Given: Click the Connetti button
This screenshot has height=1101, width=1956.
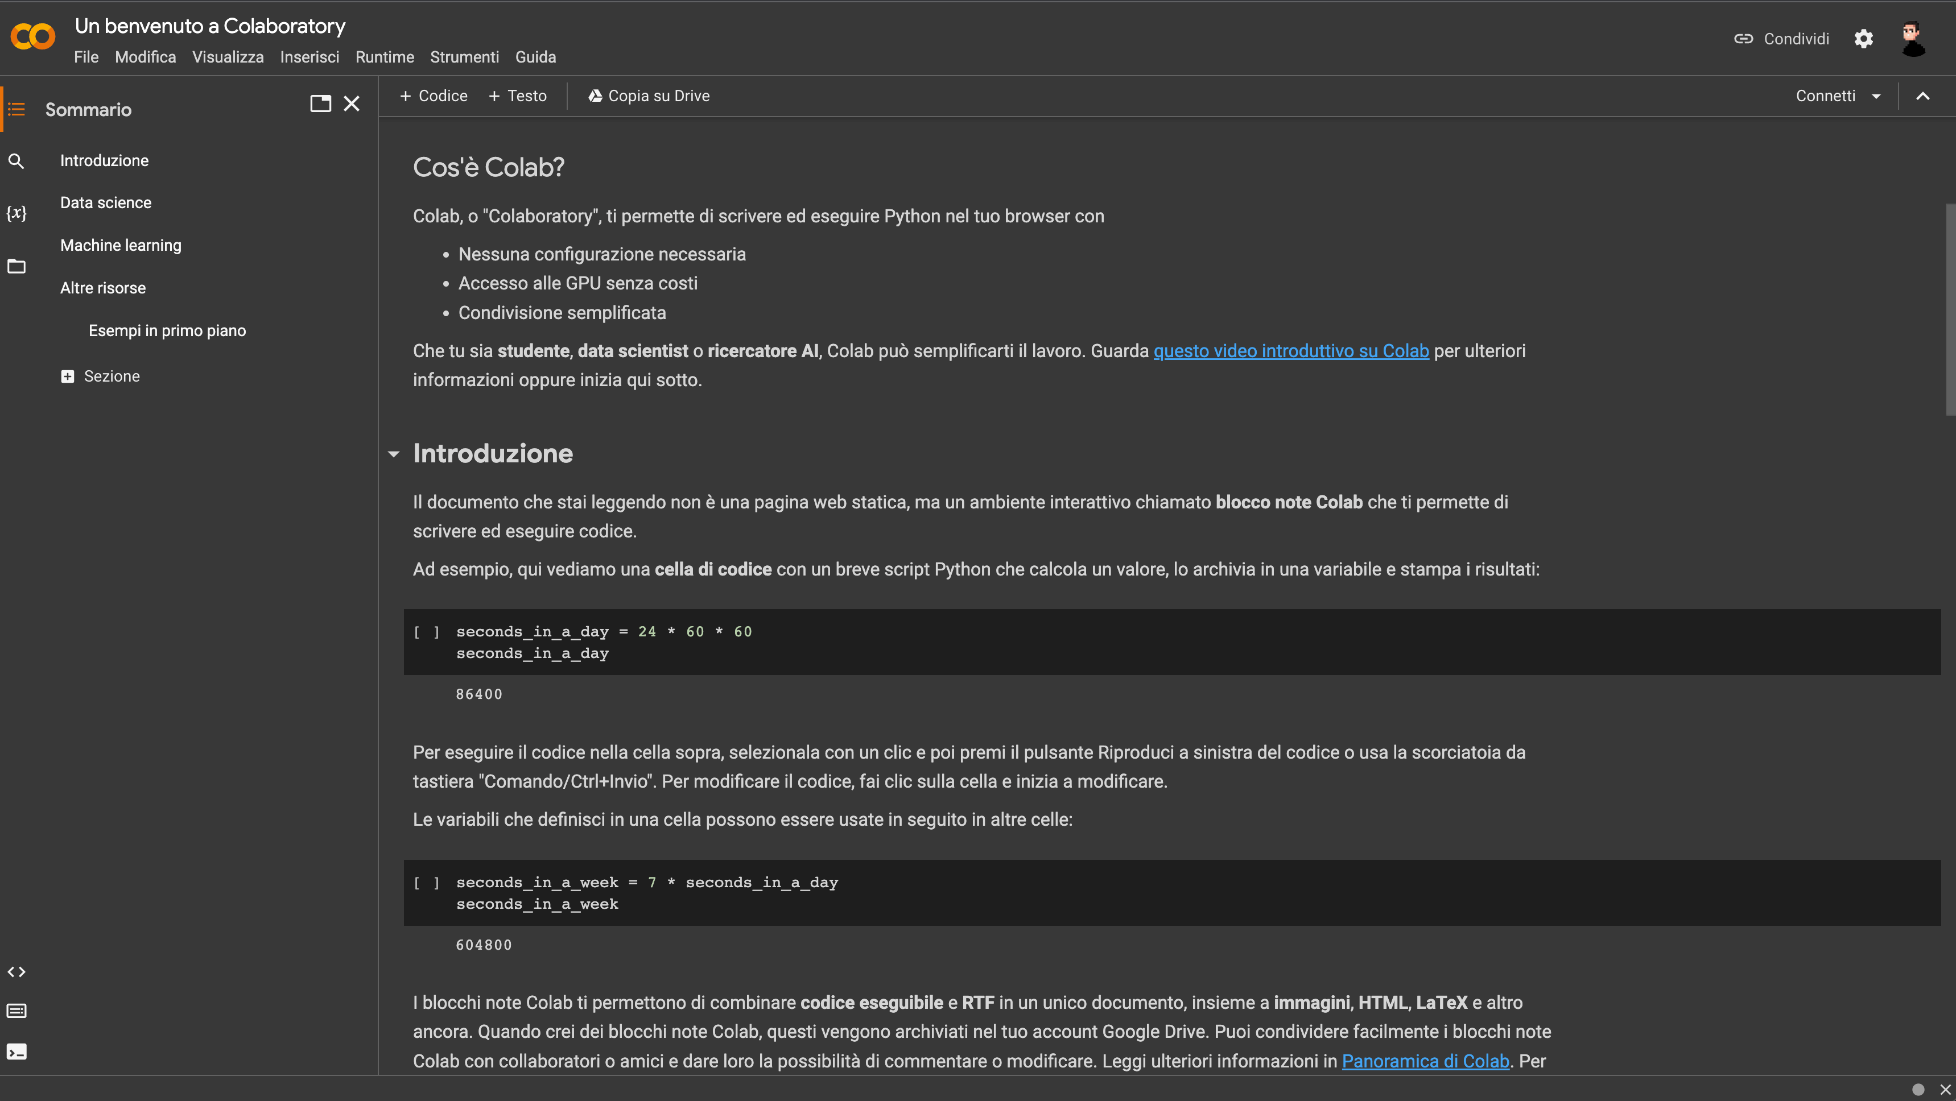Looking at the screenshot, I should click(x=1825, y=96).
